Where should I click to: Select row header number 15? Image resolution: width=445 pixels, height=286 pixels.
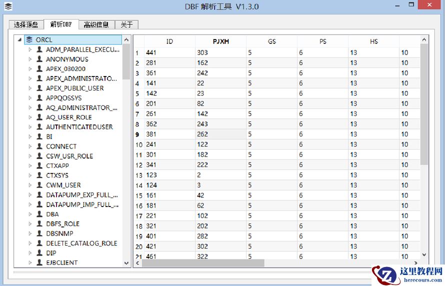(139, 196)
